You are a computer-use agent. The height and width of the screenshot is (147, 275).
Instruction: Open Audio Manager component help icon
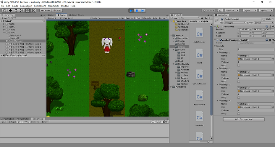click(x=267, y=40)
